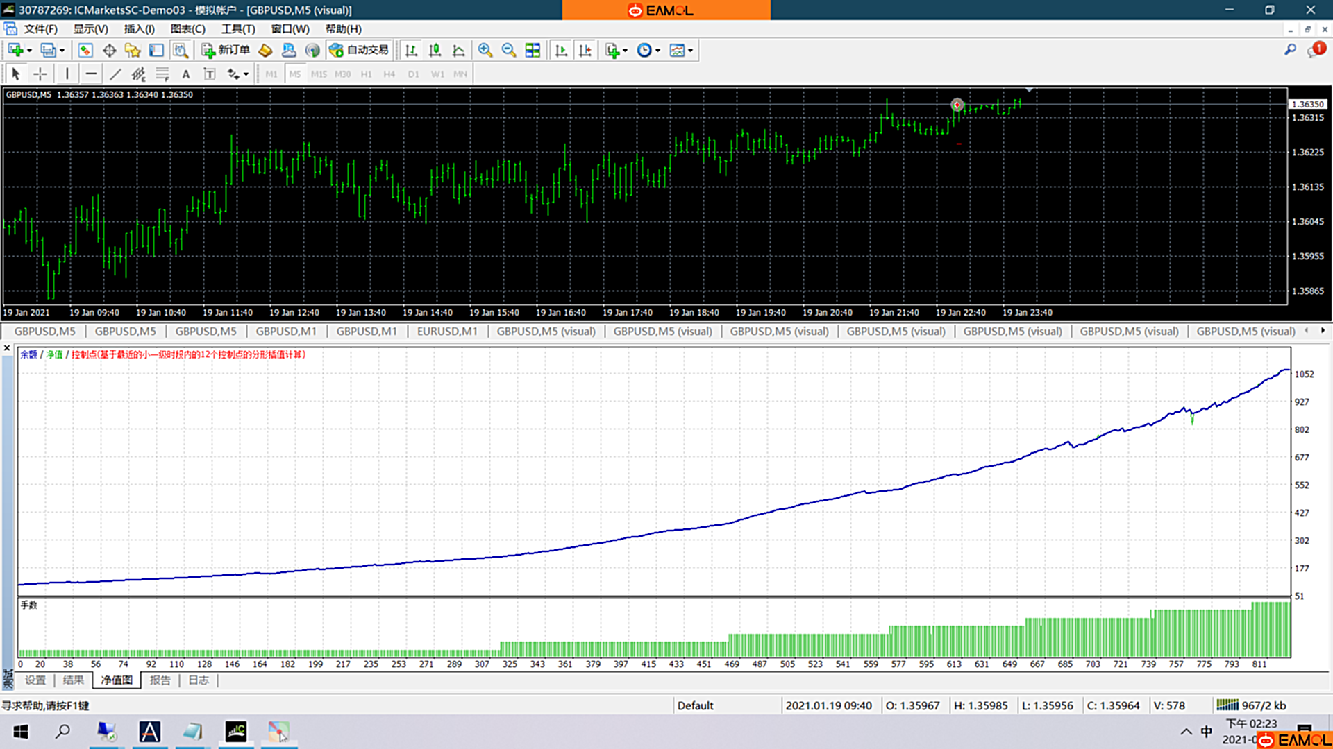Screen dimensions: 1333x749
Task: Show hidden system tray icons chevron
Action: point(1186,732)
